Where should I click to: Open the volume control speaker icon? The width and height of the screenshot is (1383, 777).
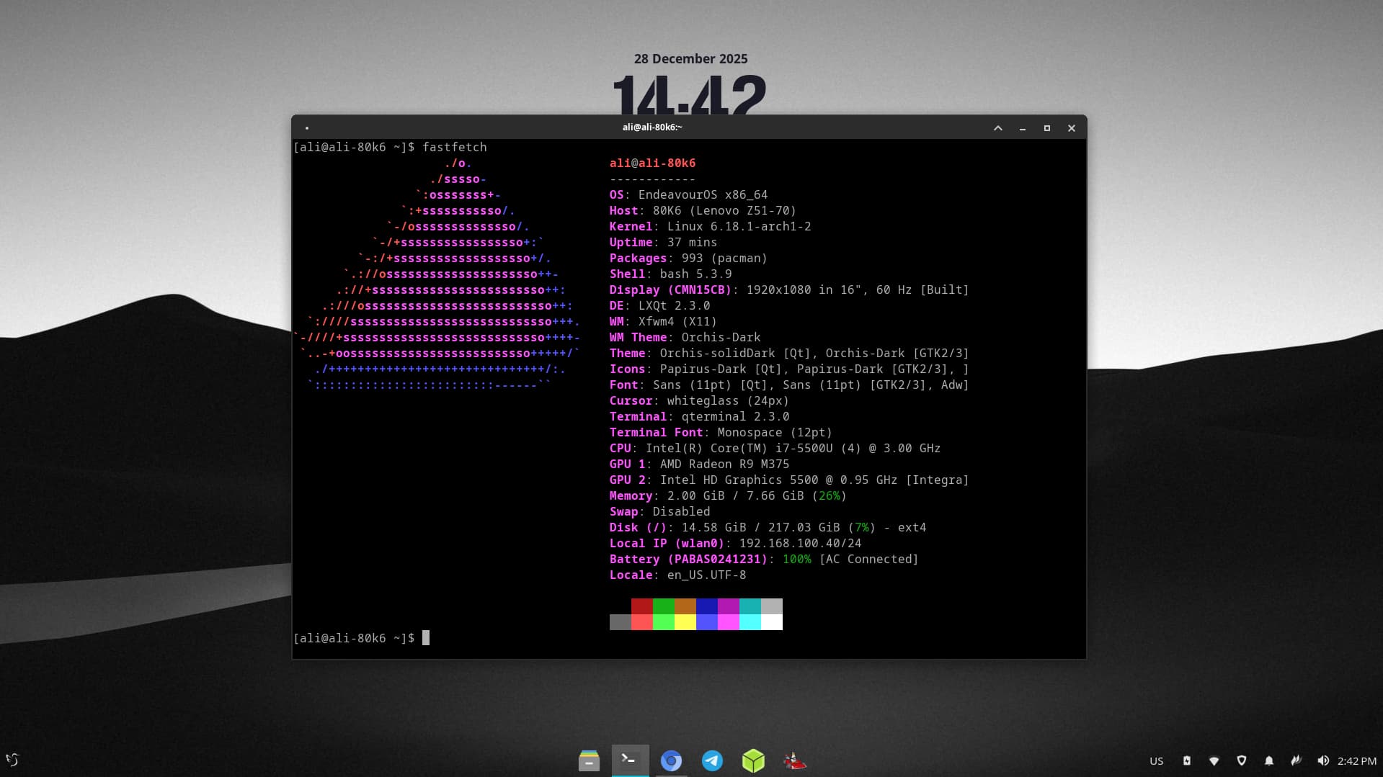1322,760
